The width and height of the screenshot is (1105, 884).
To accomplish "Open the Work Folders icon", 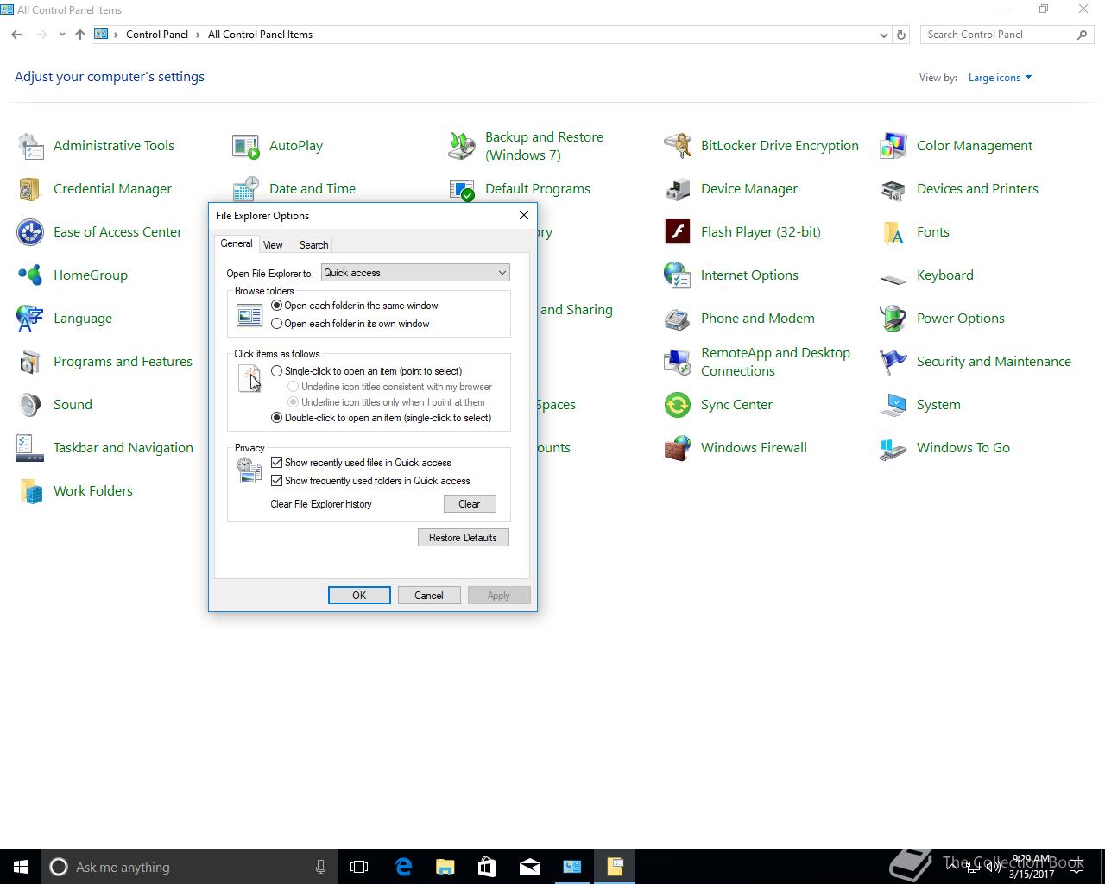I will (31, 491).
